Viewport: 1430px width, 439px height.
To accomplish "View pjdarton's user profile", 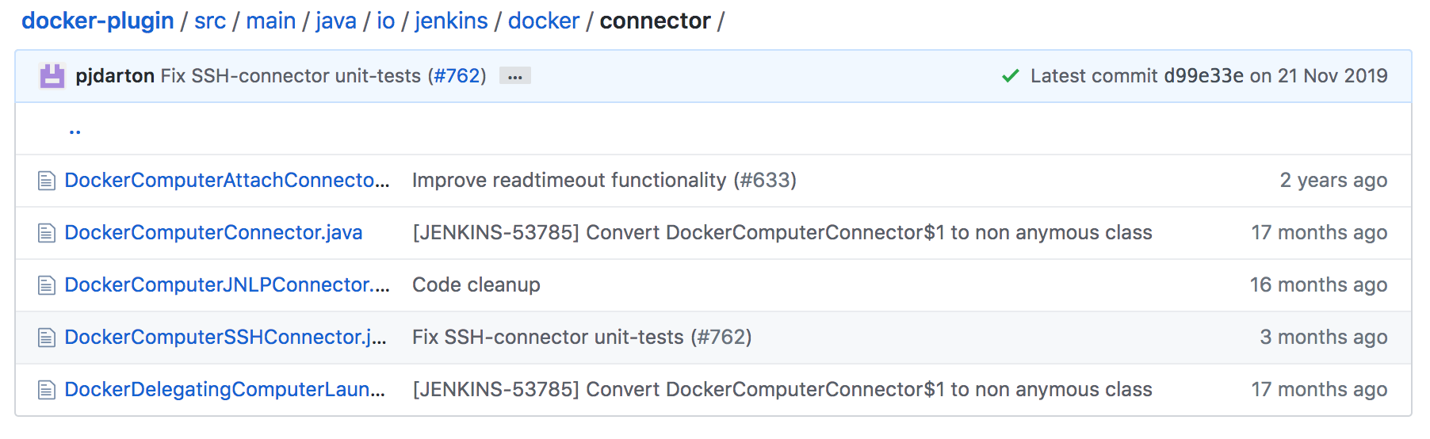I will (x=115, y=76).
